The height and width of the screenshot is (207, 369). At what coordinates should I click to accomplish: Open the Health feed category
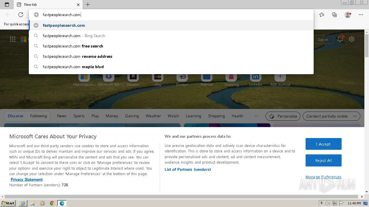238,116
